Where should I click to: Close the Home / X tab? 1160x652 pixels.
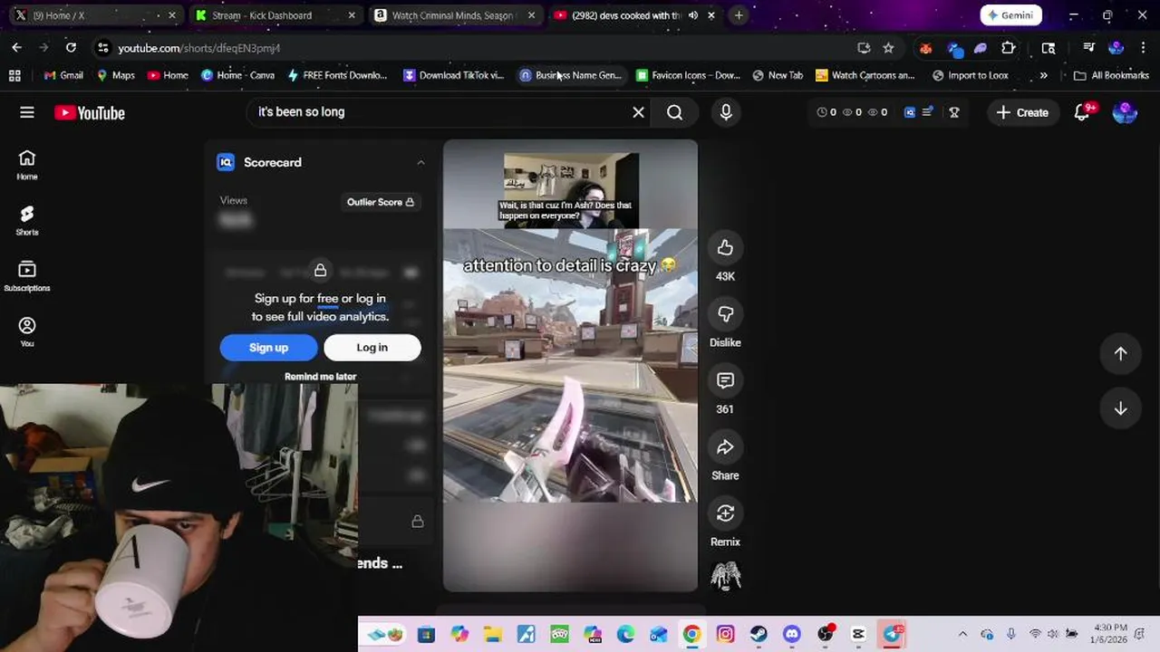click(x=171, y=15)
